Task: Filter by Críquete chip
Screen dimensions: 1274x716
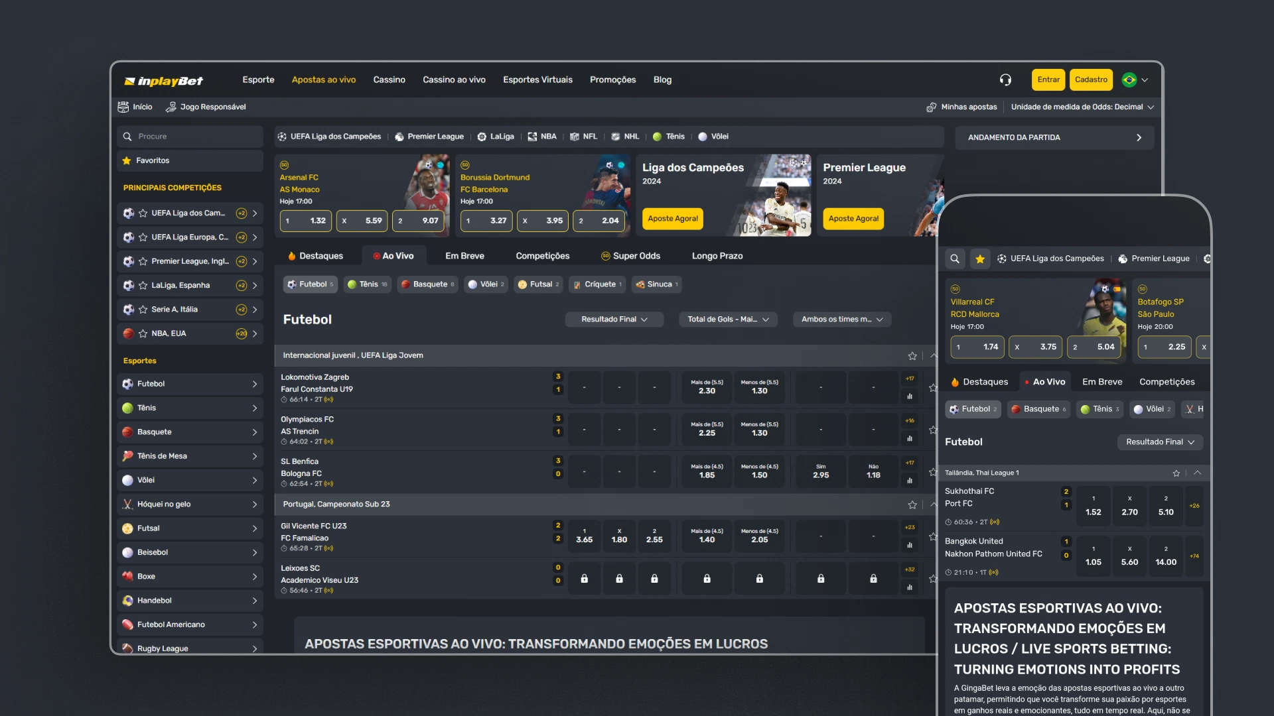Action: click(597, 284)
